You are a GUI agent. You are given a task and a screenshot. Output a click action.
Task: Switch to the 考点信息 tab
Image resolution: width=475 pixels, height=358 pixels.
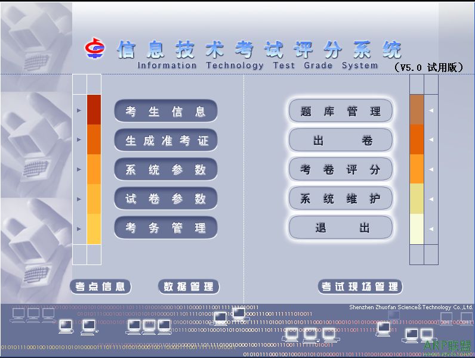100,287
